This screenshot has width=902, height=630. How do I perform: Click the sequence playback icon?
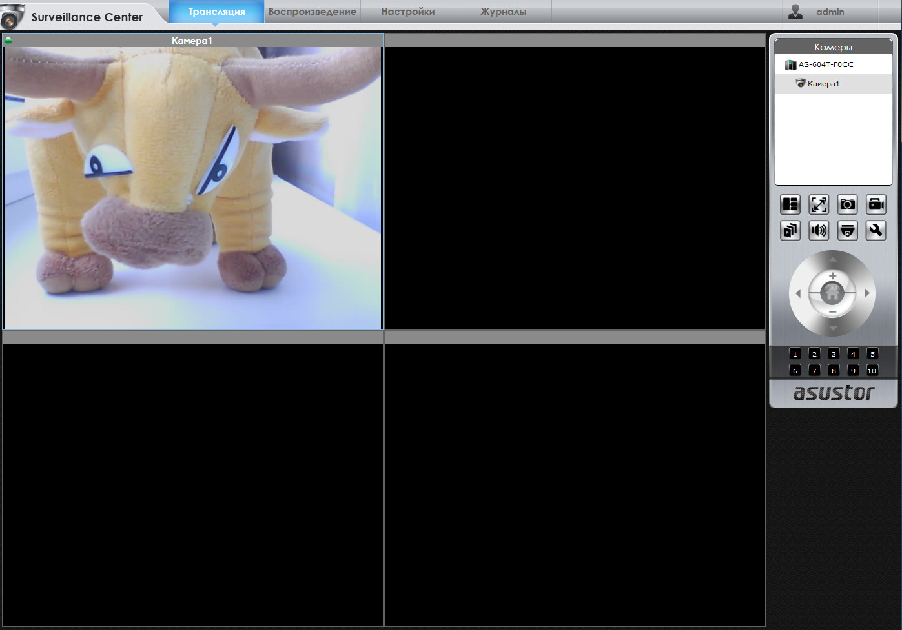790,230
